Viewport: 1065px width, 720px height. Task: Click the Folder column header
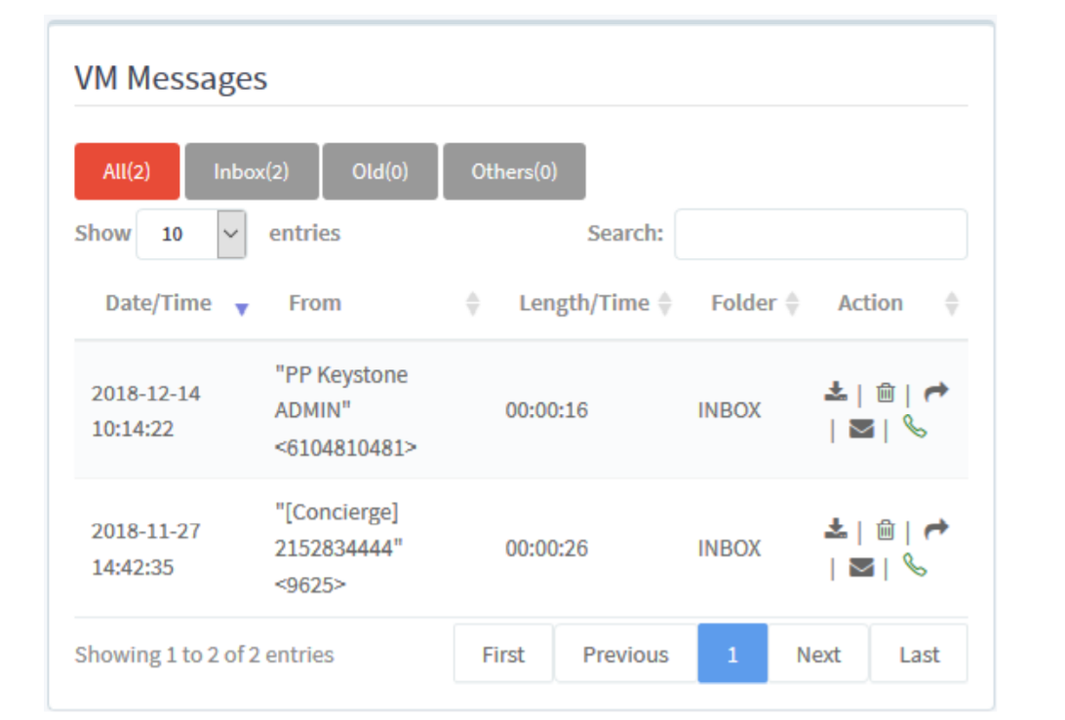pos(744,303)
